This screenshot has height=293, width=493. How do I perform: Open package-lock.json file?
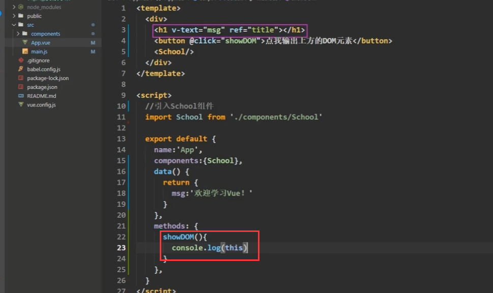coord(48,78)
